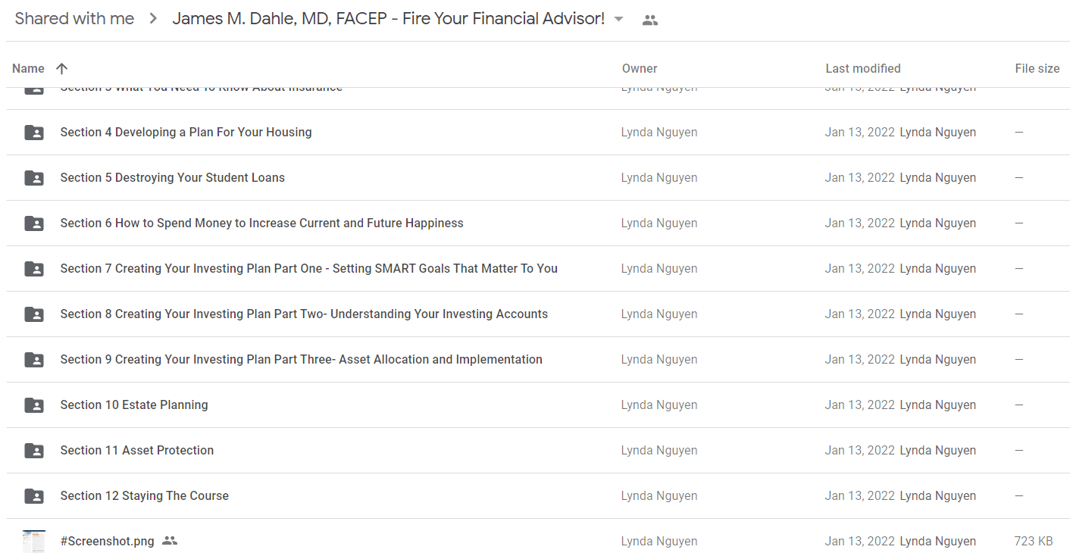The image size is (1070, 556).
Task: Open the folder title dropdown arrow
Action: click(619, 20)
